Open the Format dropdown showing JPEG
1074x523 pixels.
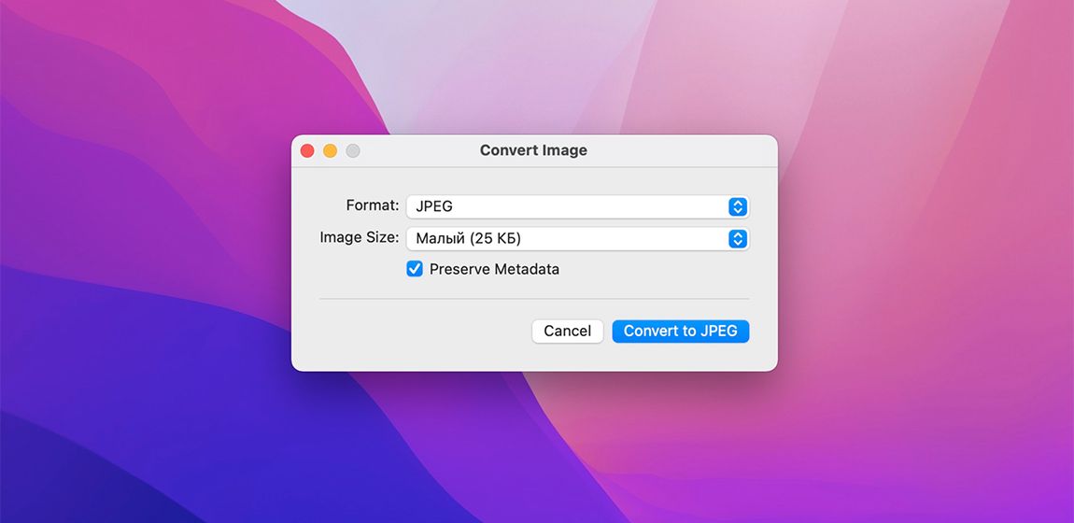(x=577, y=206)
